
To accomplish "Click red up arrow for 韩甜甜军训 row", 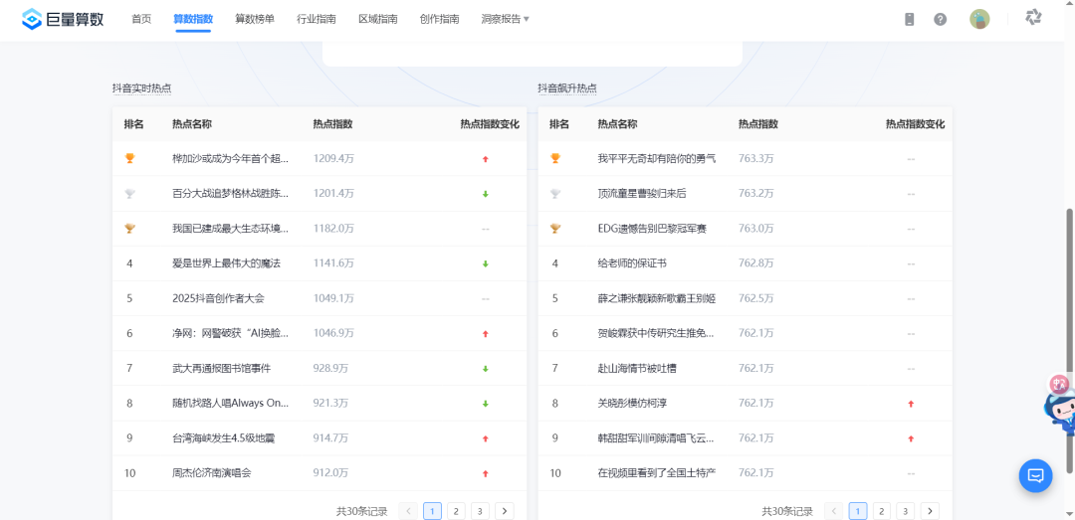I will tap(911, 438).
